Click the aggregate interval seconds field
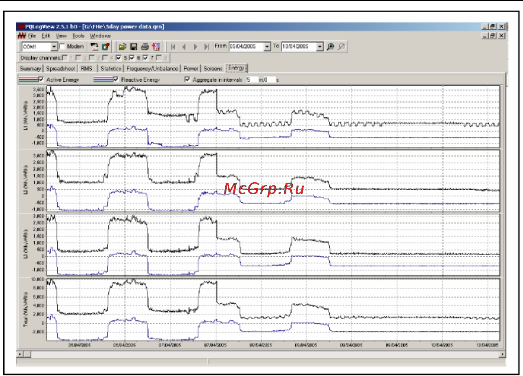 click(x=270, y=80)
